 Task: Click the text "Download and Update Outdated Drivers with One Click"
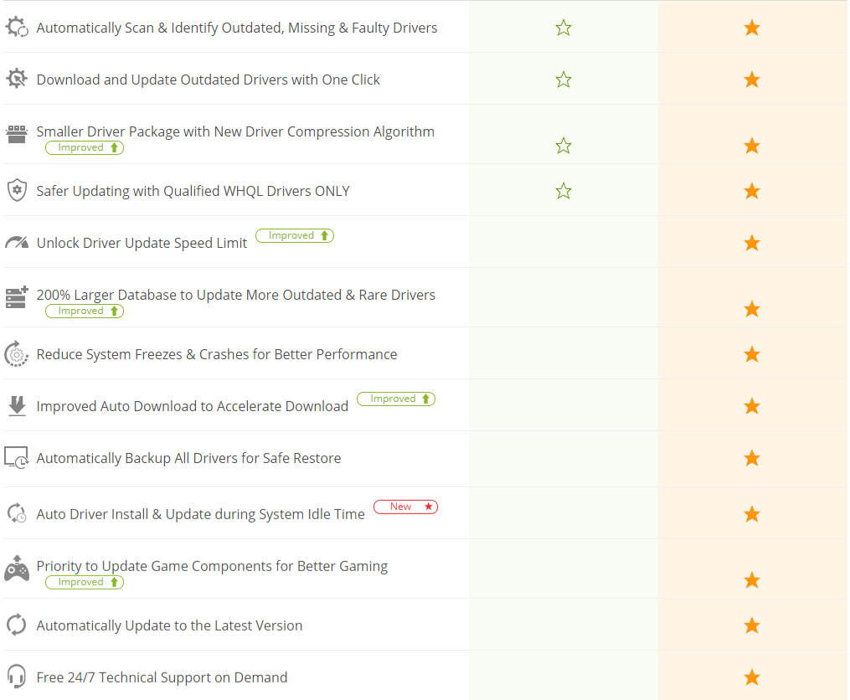click(x=209, y=80)
